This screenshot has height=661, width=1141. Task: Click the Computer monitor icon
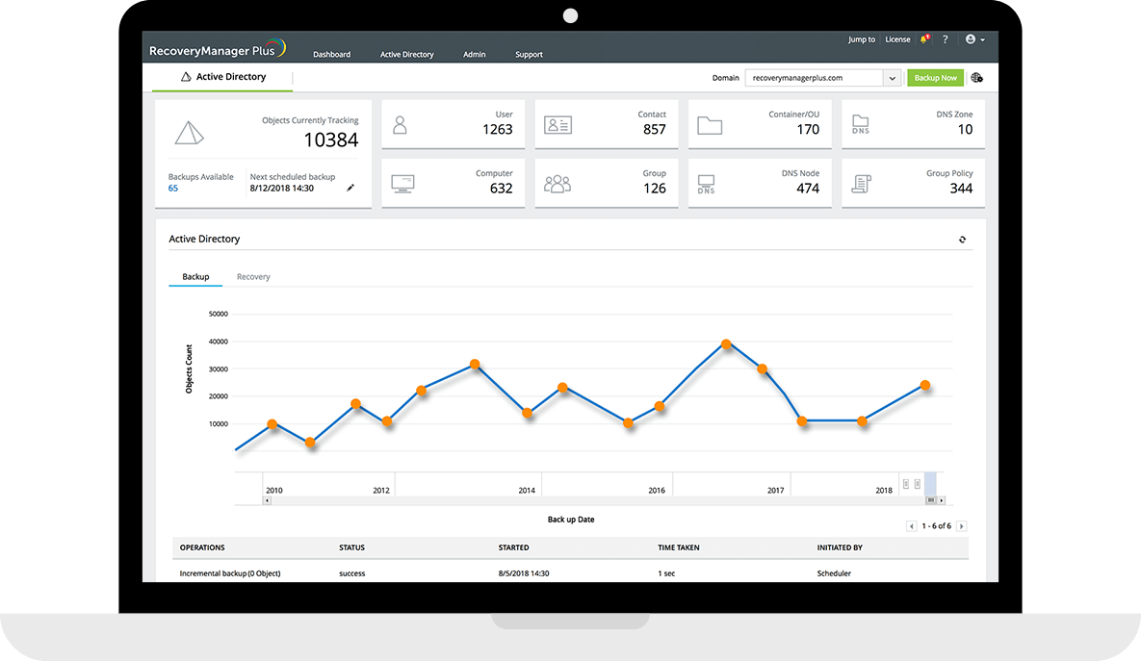point(402,183)
